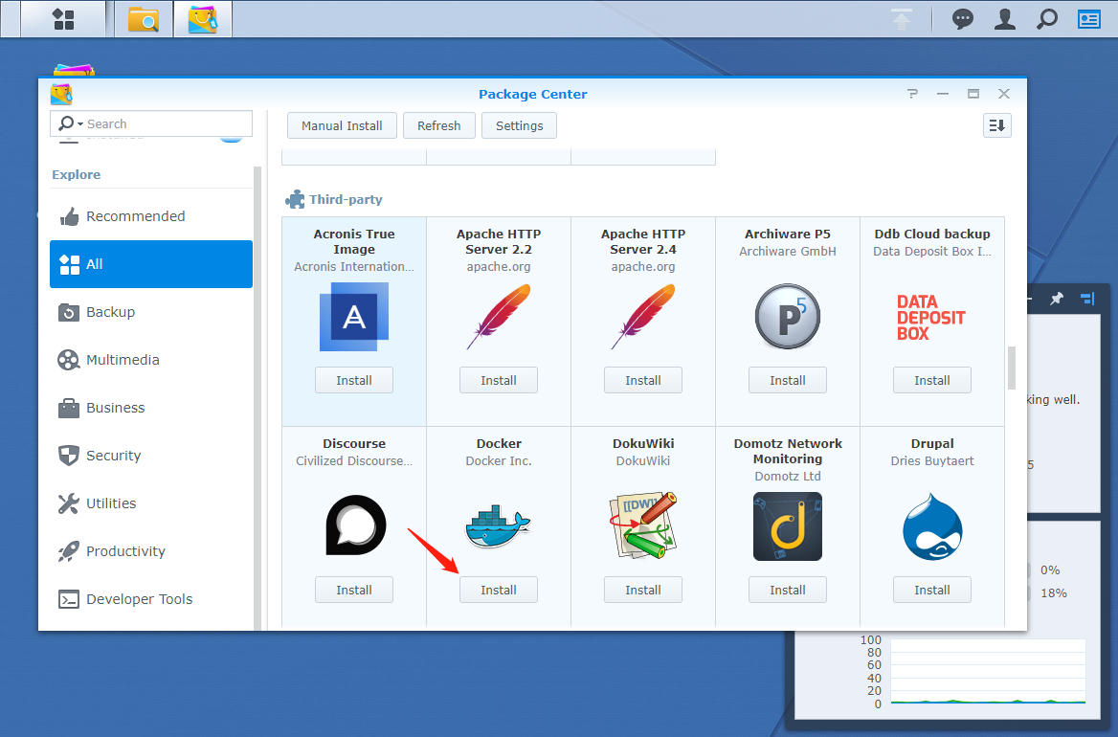1118x737 pixels.
Task: Click the Domotz Network Monitoring icon
Action: [x=787, y=526]
